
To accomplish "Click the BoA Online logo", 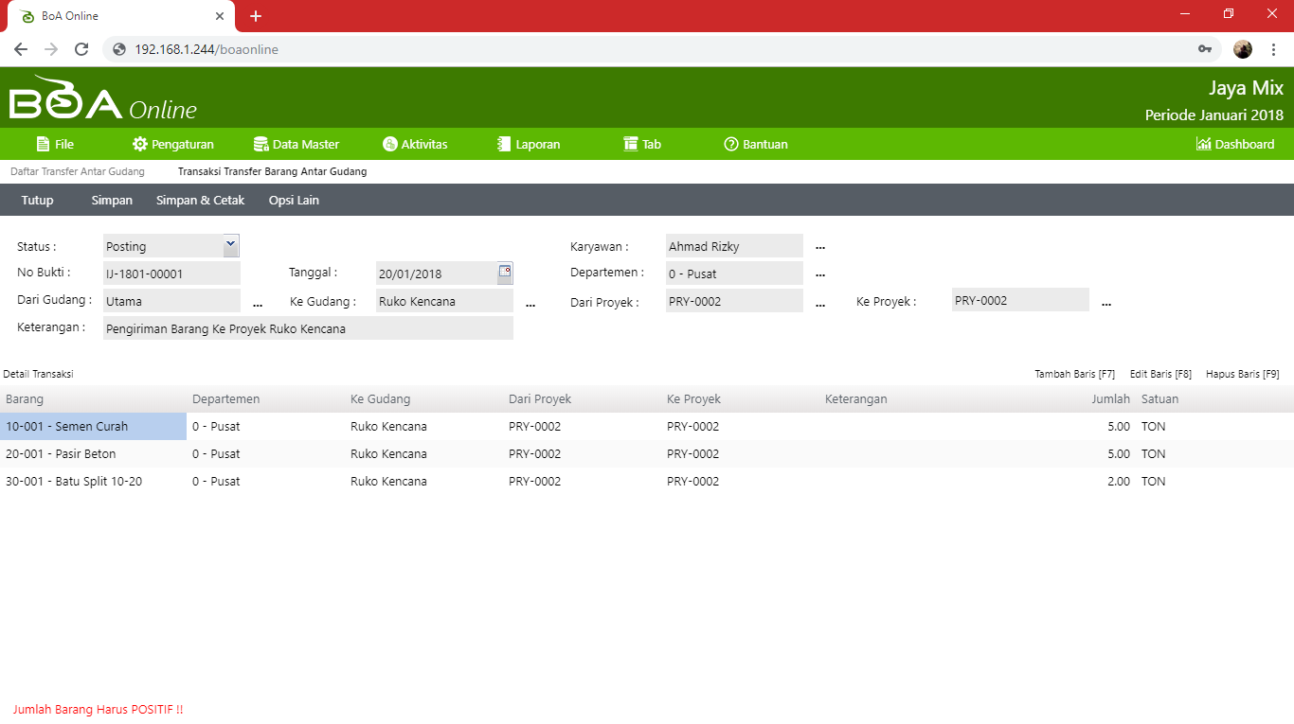I will 102,99.
